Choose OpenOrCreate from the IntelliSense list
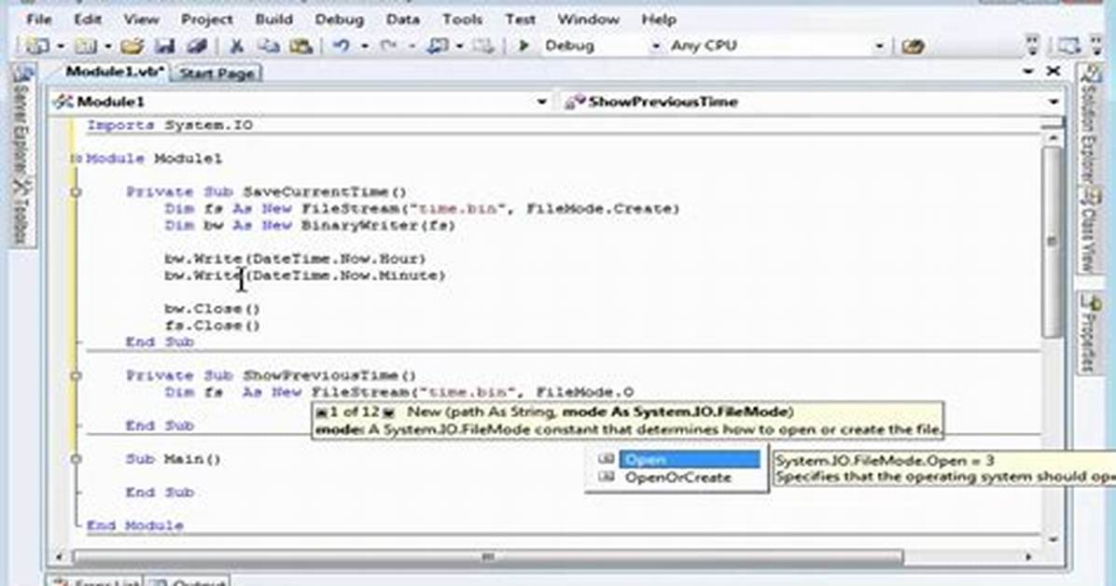 point(679,477)
